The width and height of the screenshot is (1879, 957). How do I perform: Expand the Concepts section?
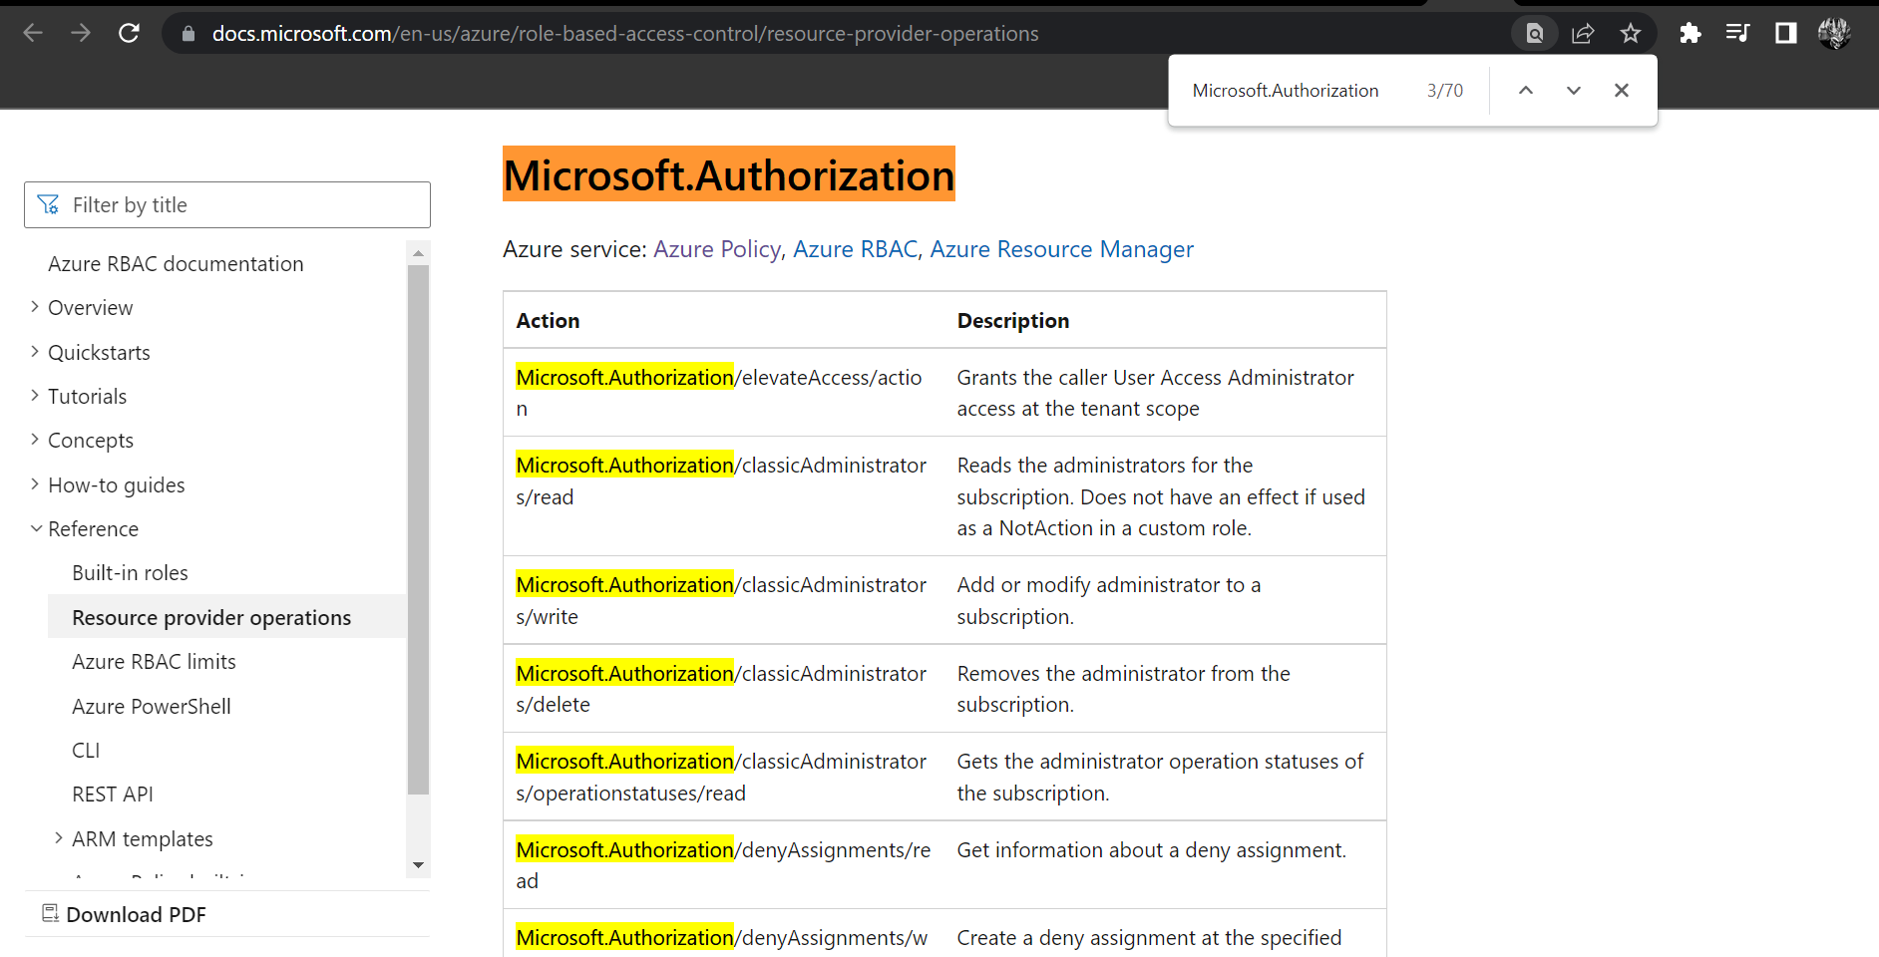81,440
